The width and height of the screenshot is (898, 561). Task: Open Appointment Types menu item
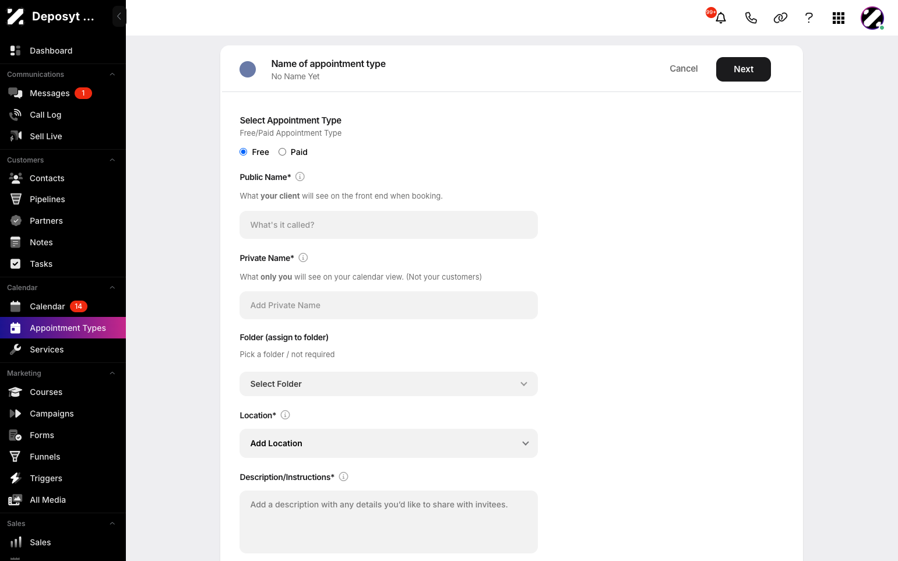point(63,328)
